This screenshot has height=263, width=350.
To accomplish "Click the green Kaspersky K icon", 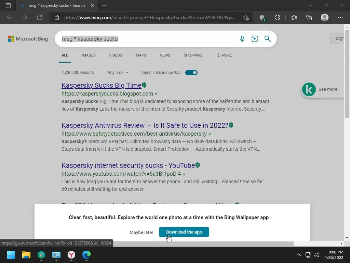I will (309, 89).
